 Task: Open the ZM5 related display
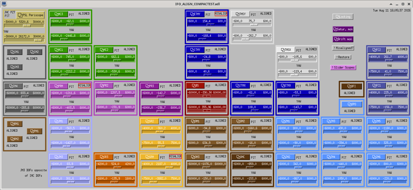click(377, 121)
